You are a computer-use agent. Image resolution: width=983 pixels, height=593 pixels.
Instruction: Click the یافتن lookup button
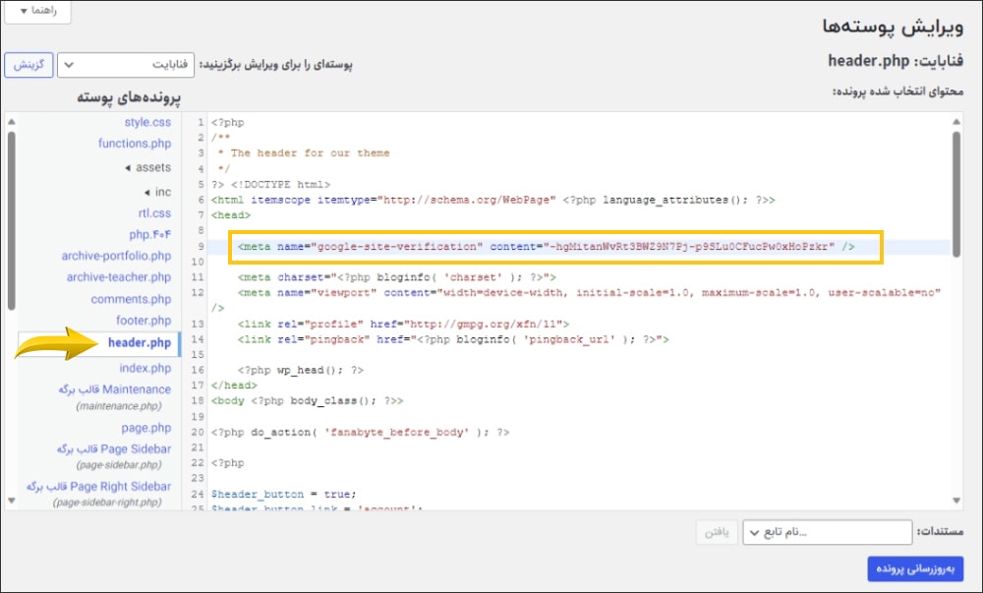717,532
